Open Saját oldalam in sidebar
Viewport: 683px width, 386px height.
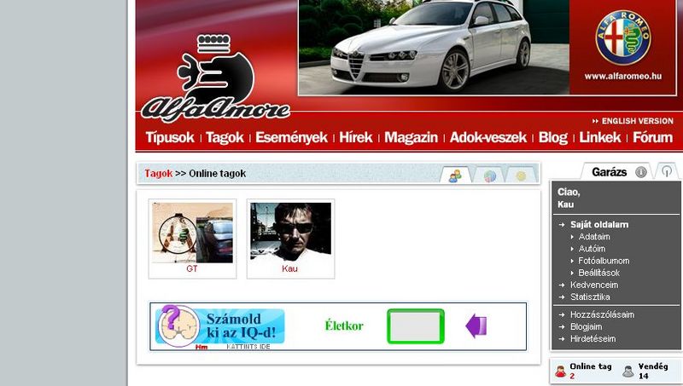599,224
